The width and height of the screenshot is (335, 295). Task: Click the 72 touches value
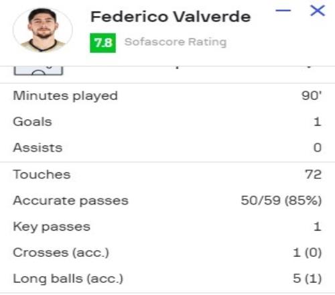coord(314,174)
